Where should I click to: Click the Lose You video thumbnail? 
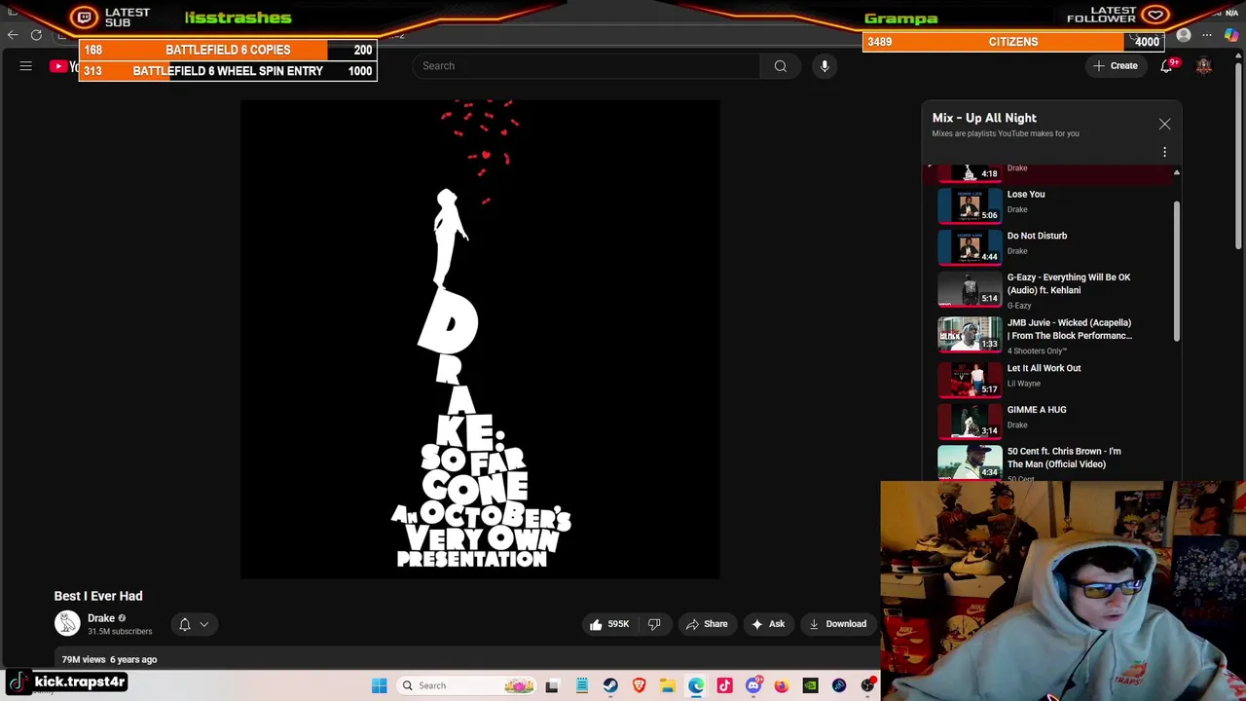tap(970, 205)
